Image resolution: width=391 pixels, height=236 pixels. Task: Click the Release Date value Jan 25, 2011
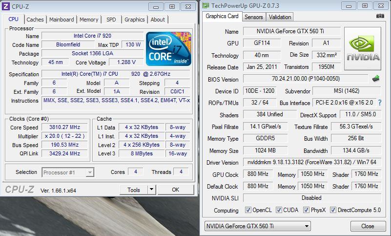coord(262,67)
